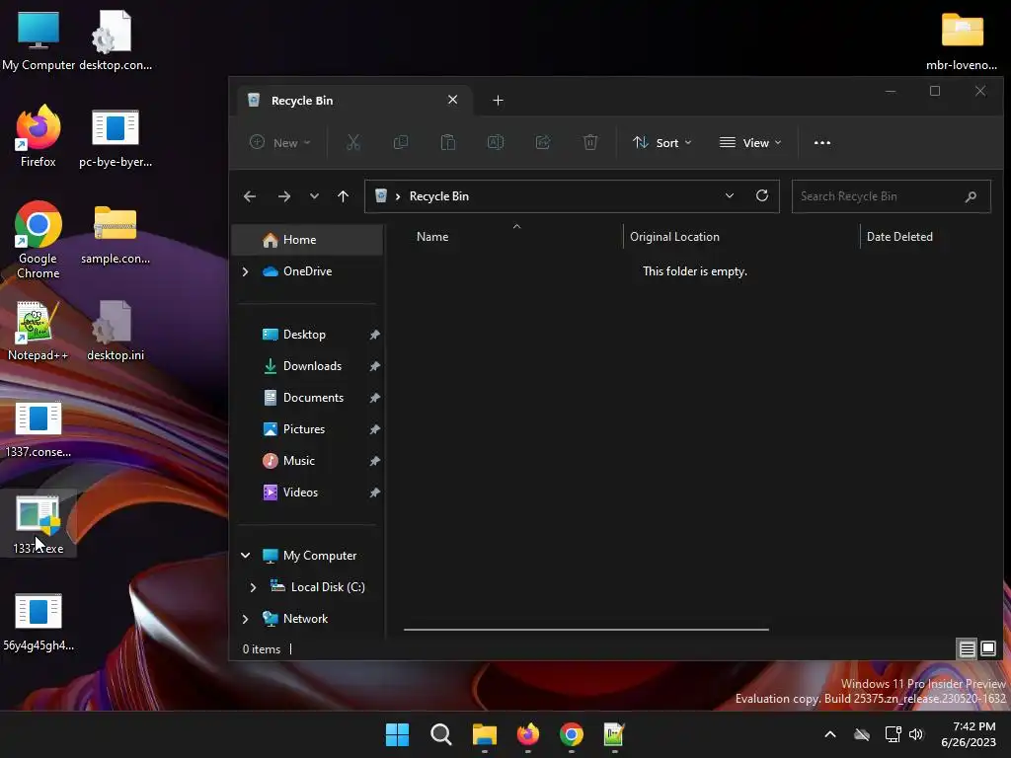Open the See more ellipsis menu

click(822, 143)
